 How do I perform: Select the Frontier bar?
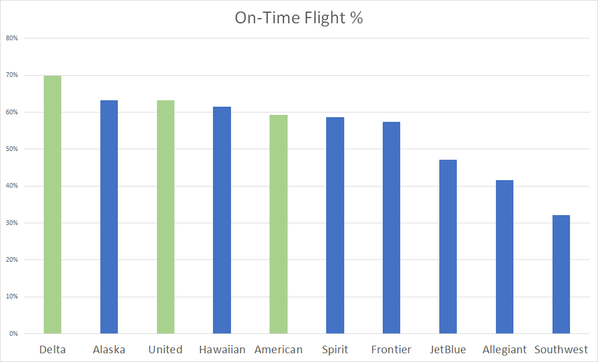click(x=391, y=228)
